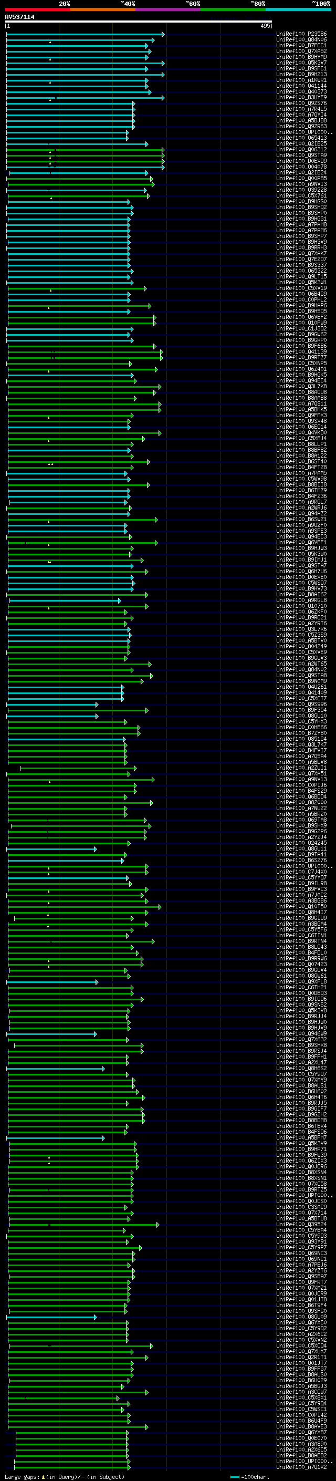This screenshot has height=1481, width=336.
Task: Open hit UniRef100_Q5K3V7
Action: (301, 63)
